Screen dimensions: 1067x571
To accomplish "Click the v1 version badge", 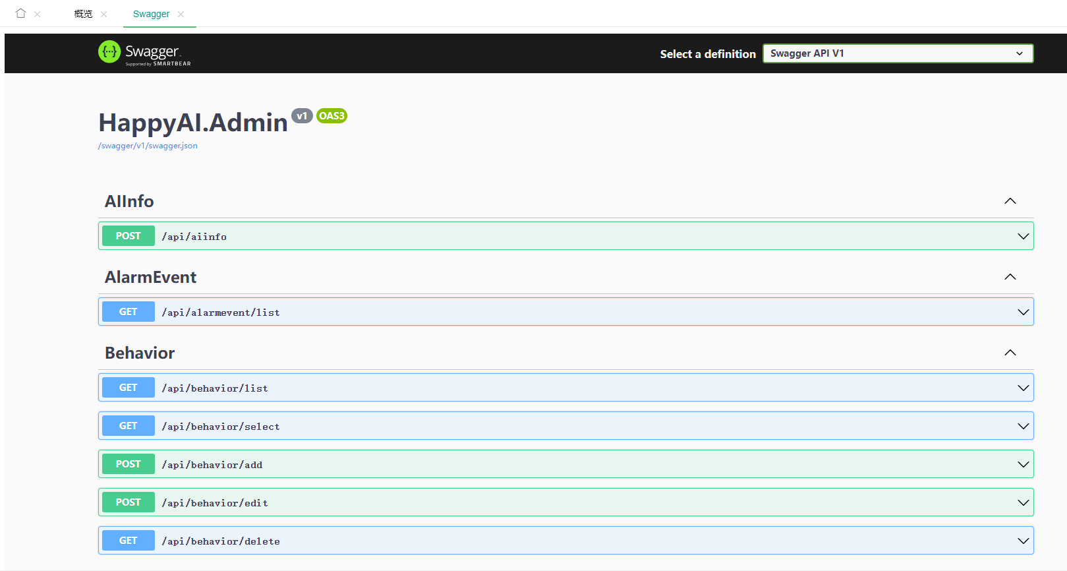I will pyautogui.click(x=302, y=116).
